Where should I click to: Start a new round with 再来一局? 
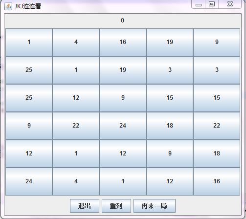(x=155, y=206)
